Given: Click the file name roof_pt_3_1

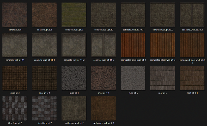Looking at the screenshot, I should [192, 93].
